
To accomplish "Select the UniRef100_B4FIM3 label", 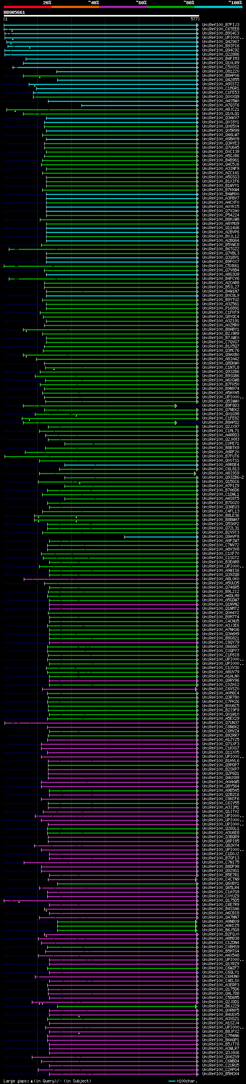I will (221, 58).
